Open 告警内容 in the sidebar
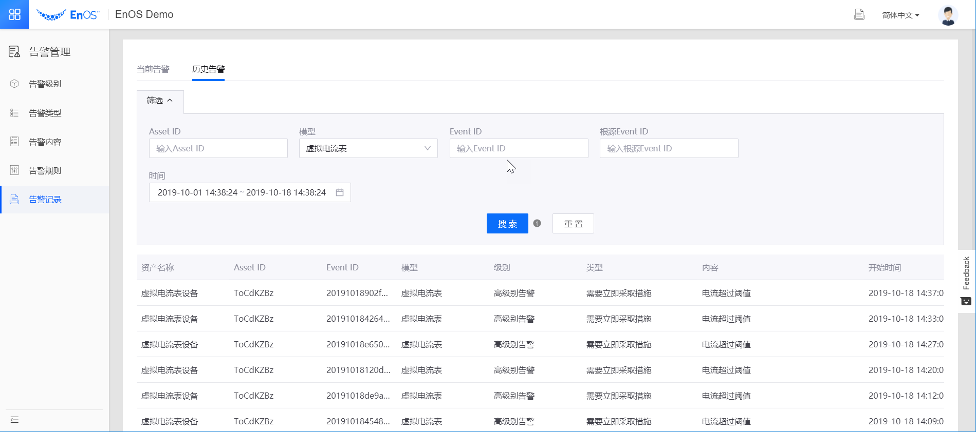 click(45, 142)
